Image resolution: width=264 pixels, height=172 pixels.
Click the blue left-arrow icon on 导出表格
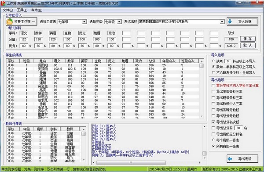click(230, 158)
